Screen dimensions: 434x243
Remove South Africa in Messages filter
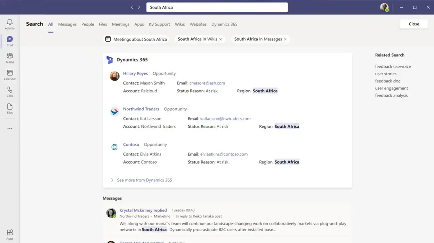pos(285,40)
